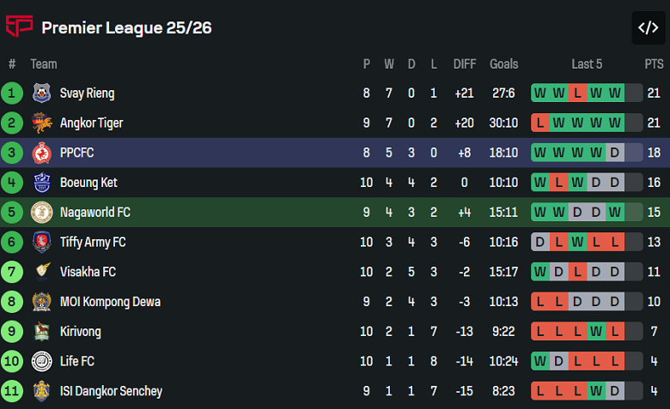The height and width of the screenshot is (409, 670).
Task: Click the DIFF column header
Action: click(x=465, y=64)
